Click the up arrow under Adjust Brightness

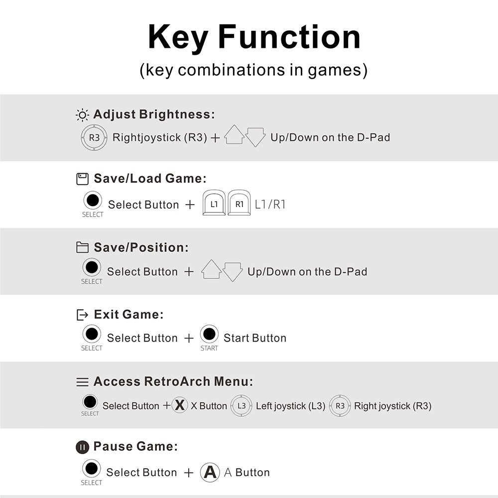234,135
